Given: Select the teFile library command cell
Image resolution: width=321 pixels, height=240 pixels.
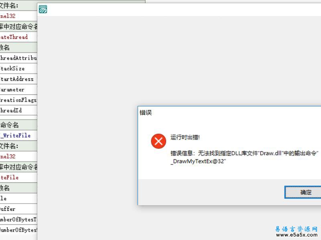Looking at the screenshot, I should tap(18, 177).
